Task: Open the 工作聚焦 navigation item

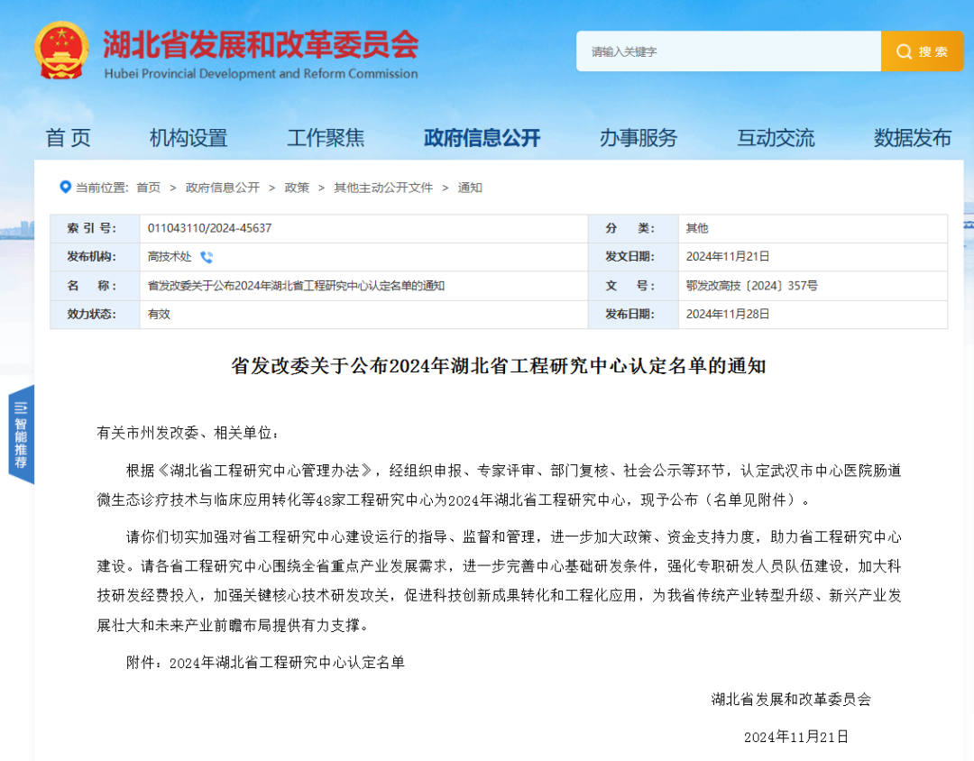Action: [326, 137]
